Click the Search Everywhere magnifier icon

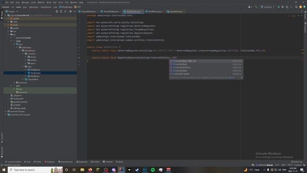(296, 7)
